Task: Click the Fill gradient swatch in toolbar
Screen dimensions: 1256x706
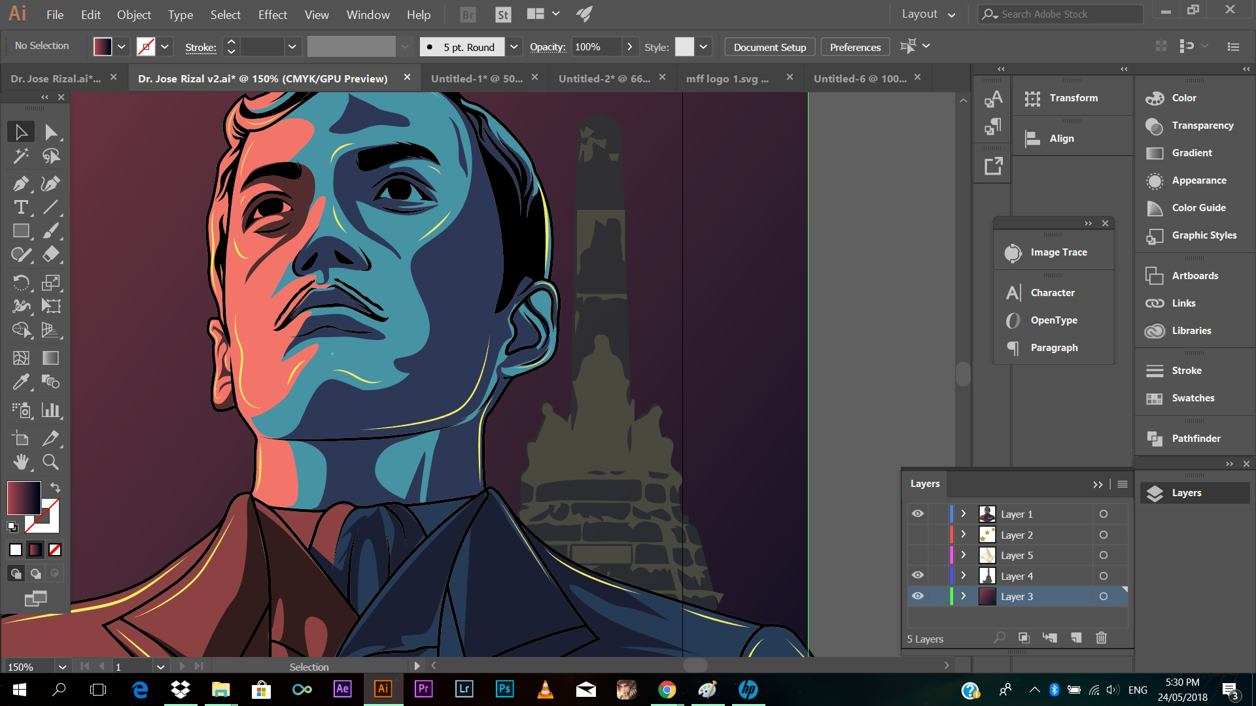Action: coord(24,499)
